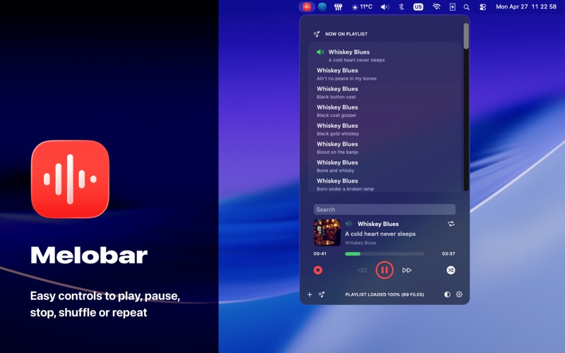Click the waveform icon beside Whiskey Blues title

tap(349, 224)
